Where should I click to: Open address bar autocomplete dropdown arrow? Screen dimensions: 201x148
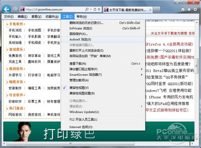coord(91,9)
